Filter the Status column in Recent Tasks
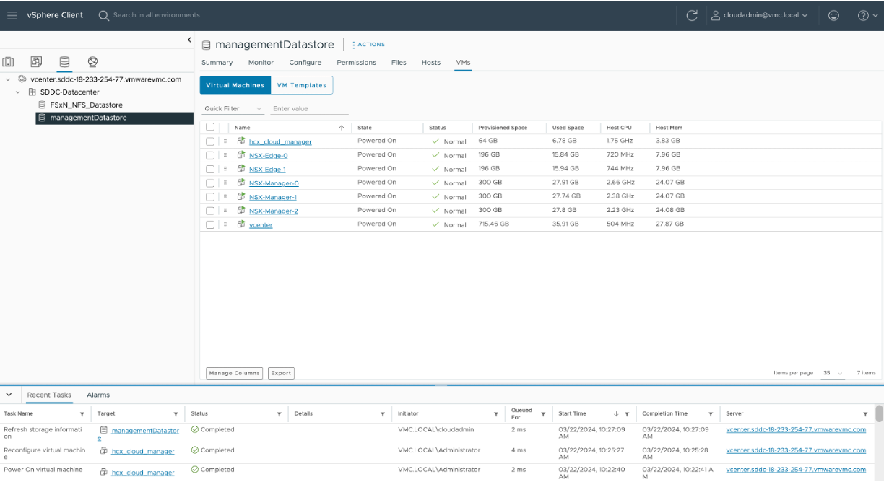 coord(279,414)
